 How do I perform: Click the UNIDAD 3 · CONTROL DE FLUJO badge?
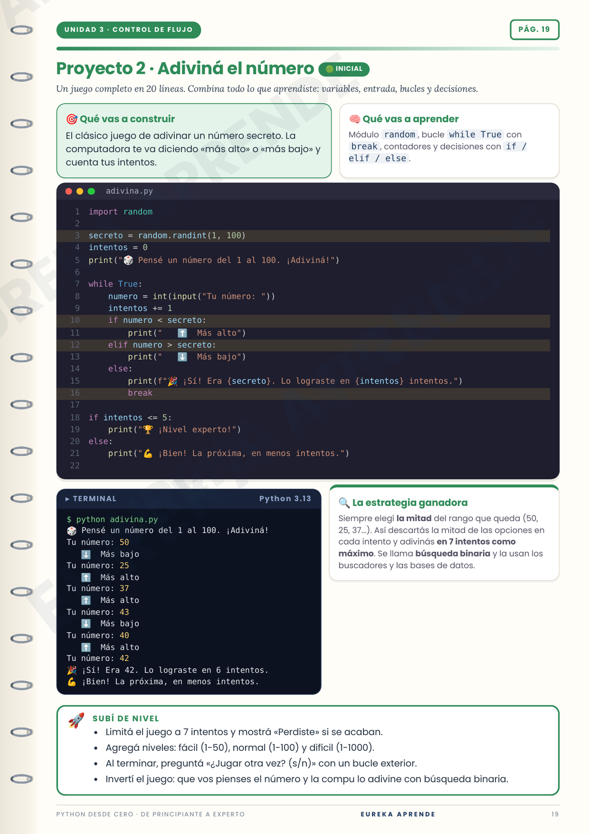(x=129, y=30)
